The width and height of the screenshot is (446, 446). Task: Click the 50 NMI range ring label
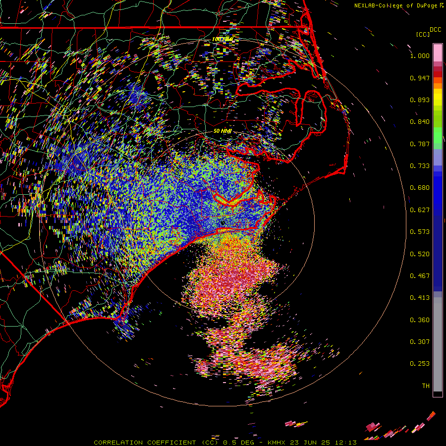[x=223, y=131]
